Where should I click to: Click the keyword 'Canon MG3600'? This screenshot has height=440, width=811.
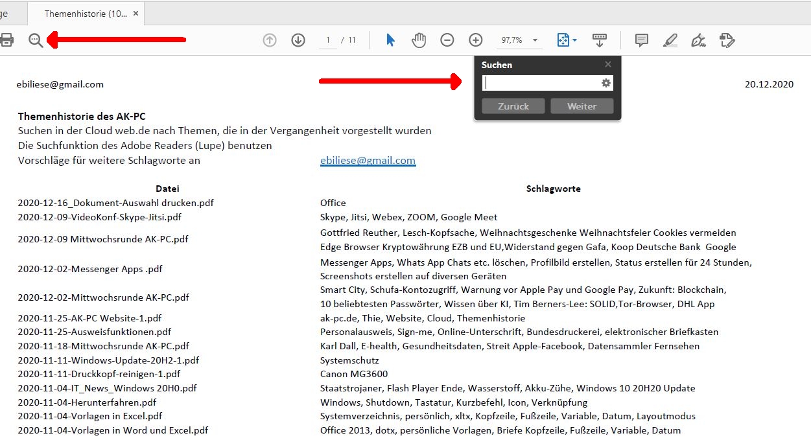(x=354, y=374)
